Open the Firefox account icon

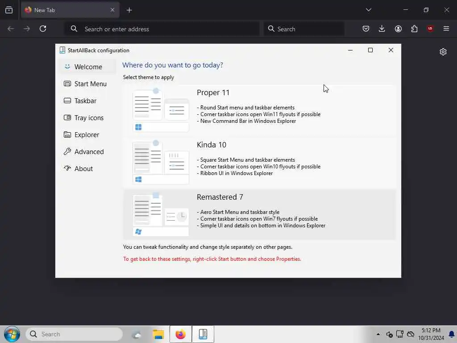398,29
